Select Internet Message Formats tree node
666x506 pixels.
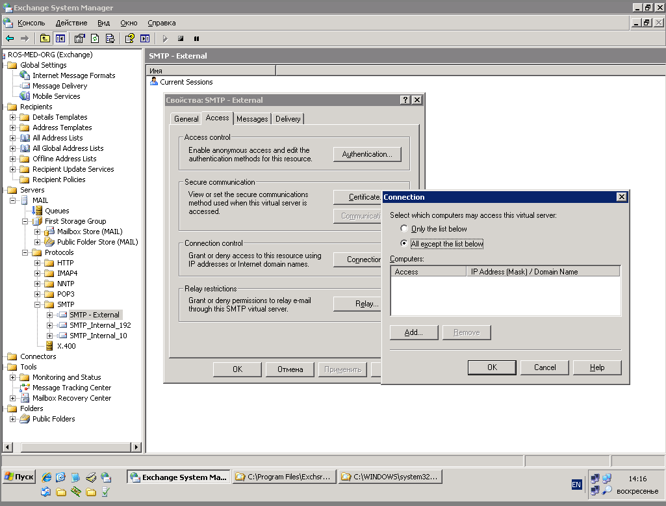pyautogui.click(x=74, y=75)
